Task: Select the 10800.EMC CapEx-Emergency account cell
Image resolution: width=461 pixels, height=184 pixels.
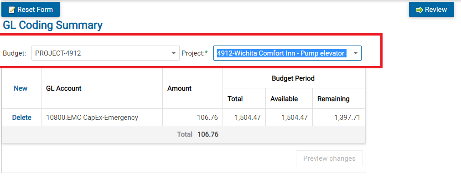Action: (x=92, y=118)
